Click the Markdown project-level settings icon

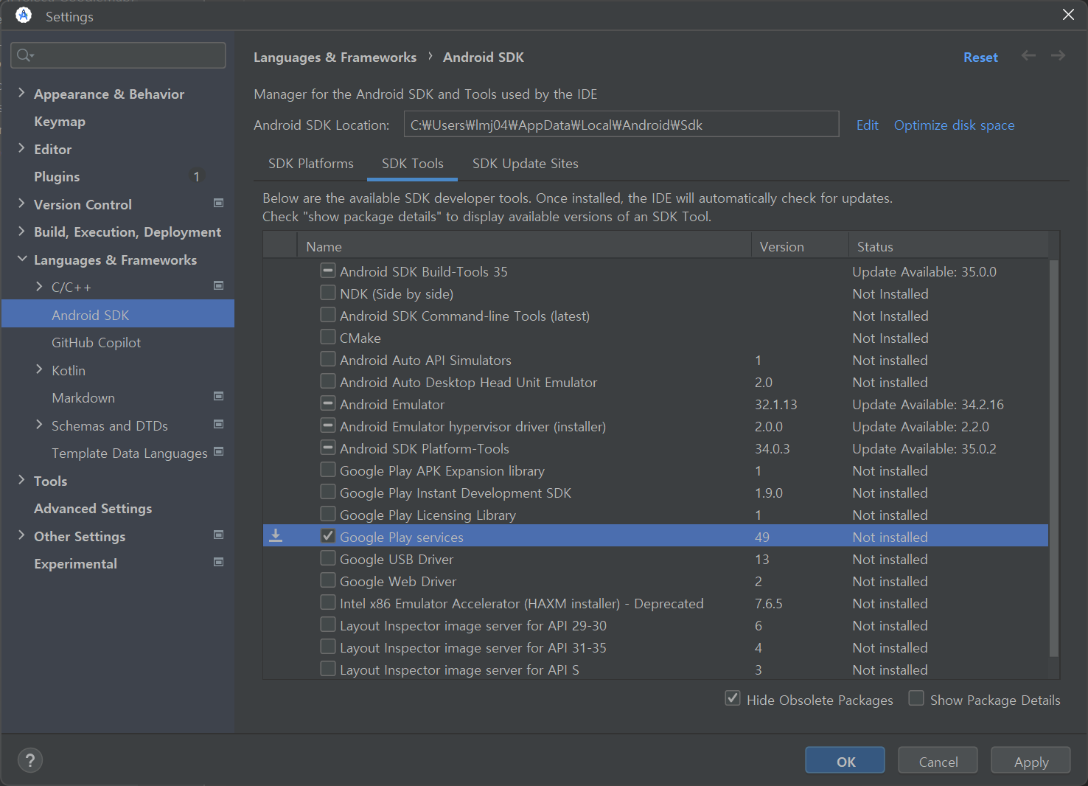pyautogui.click(x=218, y=397)
